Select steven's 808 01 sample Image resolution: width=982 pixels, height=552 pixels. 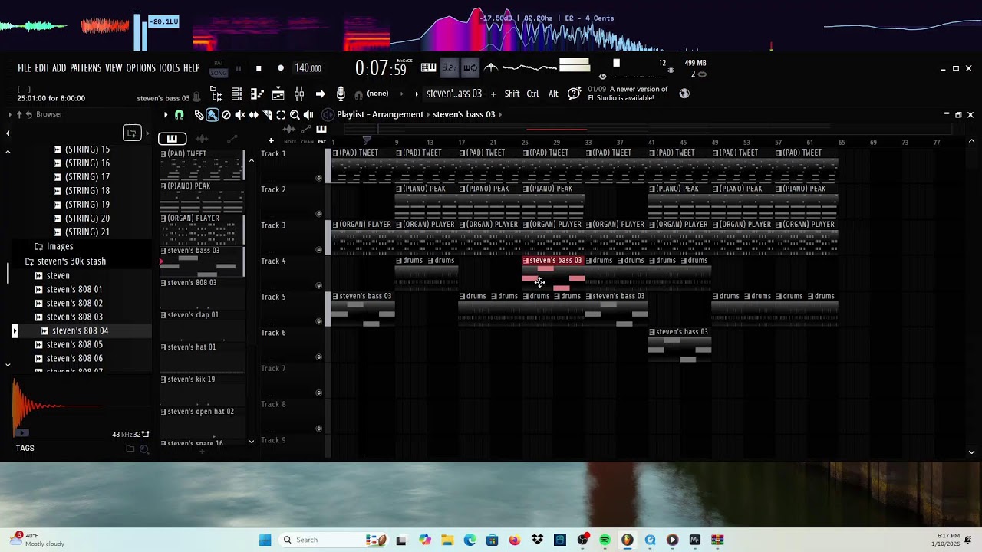[69, 289]
